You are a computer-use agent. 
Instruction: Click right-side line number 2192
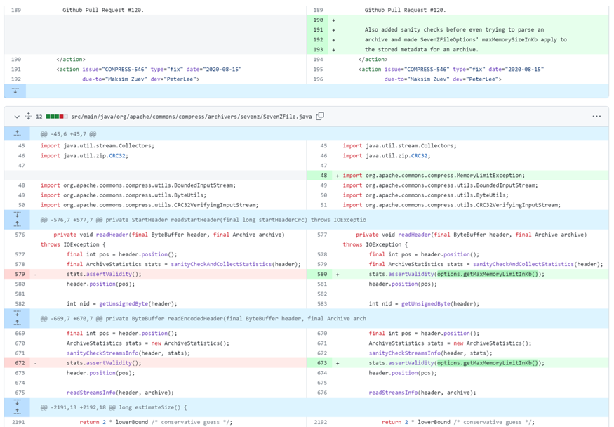[x=321, y=422]
